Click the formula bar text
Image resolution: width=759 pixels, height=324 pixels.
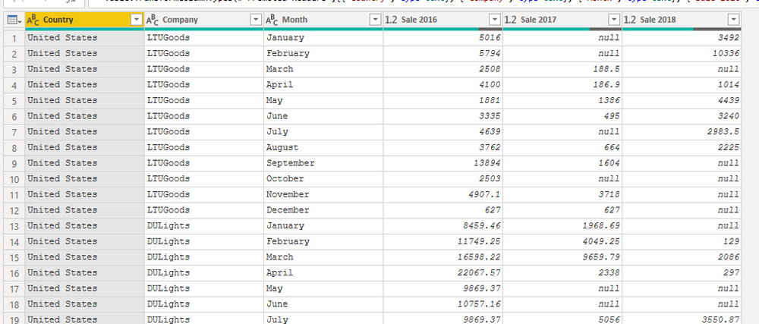(379, 3)
